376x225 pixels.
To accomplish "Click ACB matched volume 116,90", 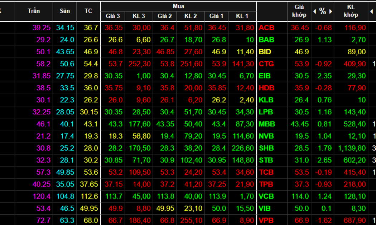I will 355,28.
